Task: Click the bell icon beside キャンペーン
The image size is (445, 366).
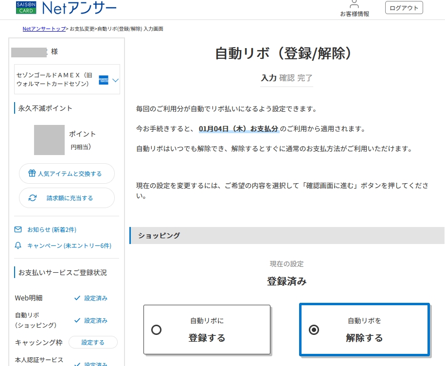Action: click(18, 245)
